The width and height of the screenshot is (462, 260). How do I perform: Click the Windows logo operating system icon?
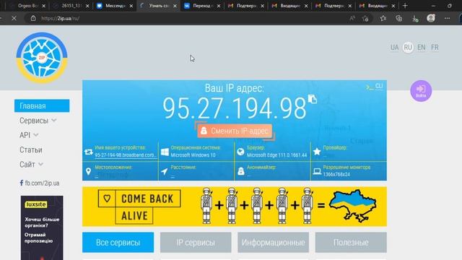(x=165, y=152)
